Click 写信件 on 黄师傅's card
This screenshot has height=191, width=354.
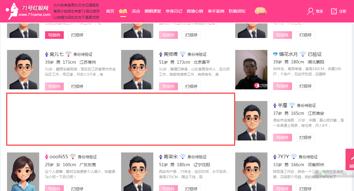[168, 86]
